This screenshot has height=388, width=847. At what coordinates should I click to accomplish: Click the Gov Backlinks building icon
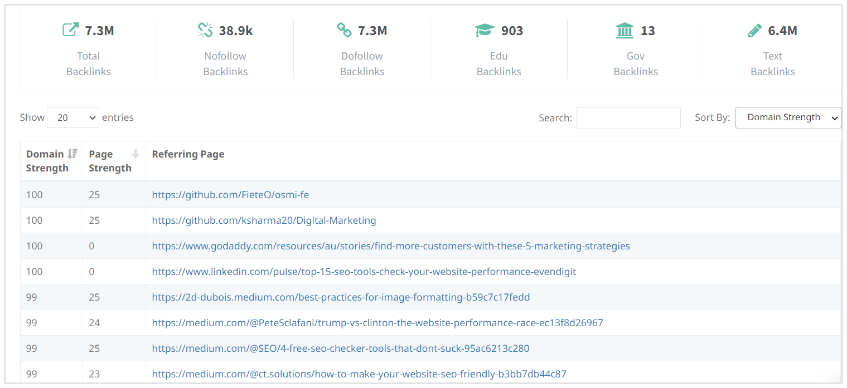point(625,31)
